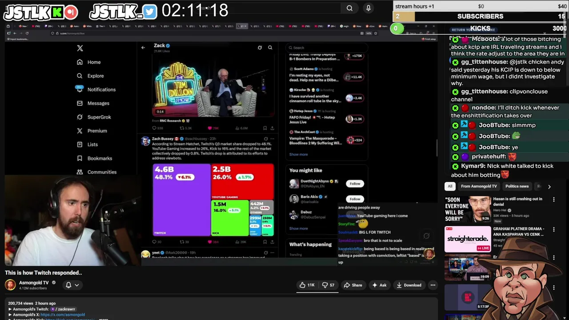Screen dimensions: 569x320
Task: Open Explore in the X sidebar
Action: tap(90, 76)
